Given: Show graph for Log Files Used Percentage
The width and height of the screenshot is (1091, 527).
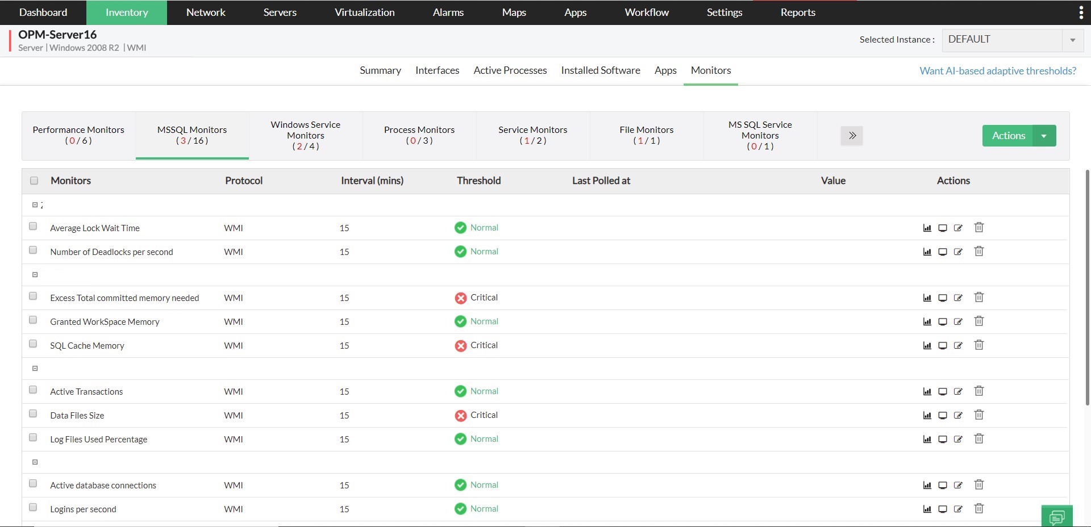Looking at the screenshot, I should click(927, 439).
